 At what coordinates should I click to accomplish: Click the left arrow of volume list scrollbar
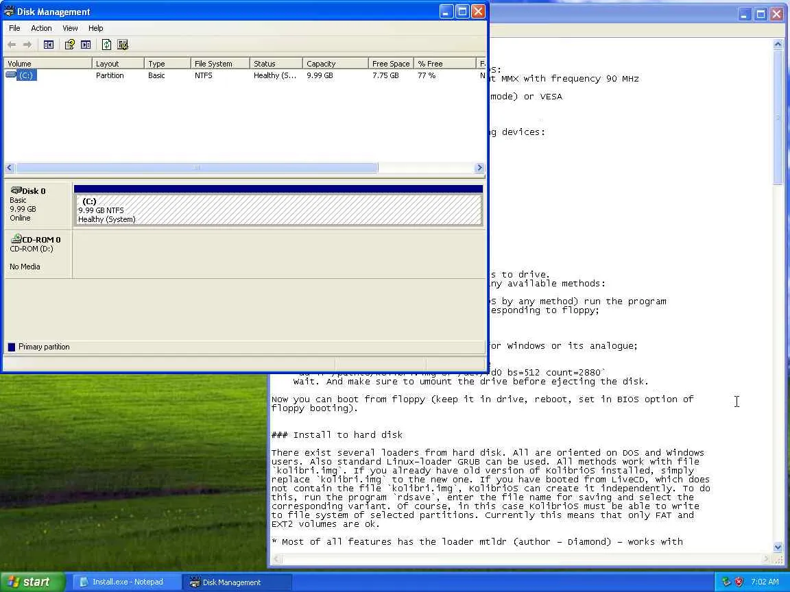click(10, 168)
